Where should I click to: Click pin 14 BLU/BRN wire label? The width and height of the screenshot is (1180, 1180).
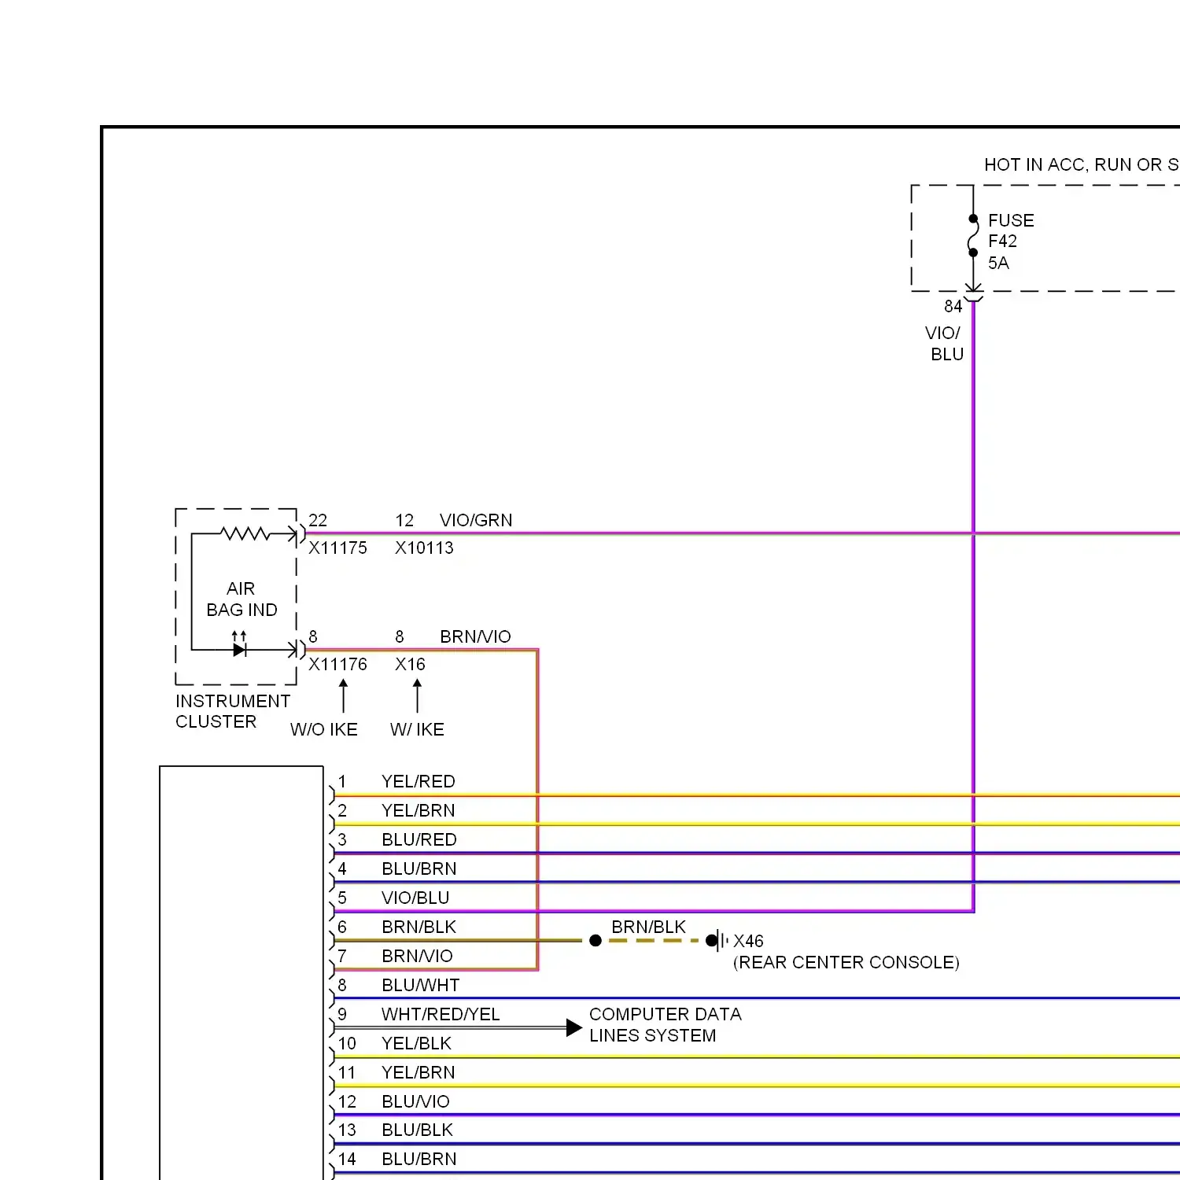coord(419,1160)
